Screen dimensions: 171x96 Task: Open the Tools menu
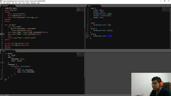[24, 3]
